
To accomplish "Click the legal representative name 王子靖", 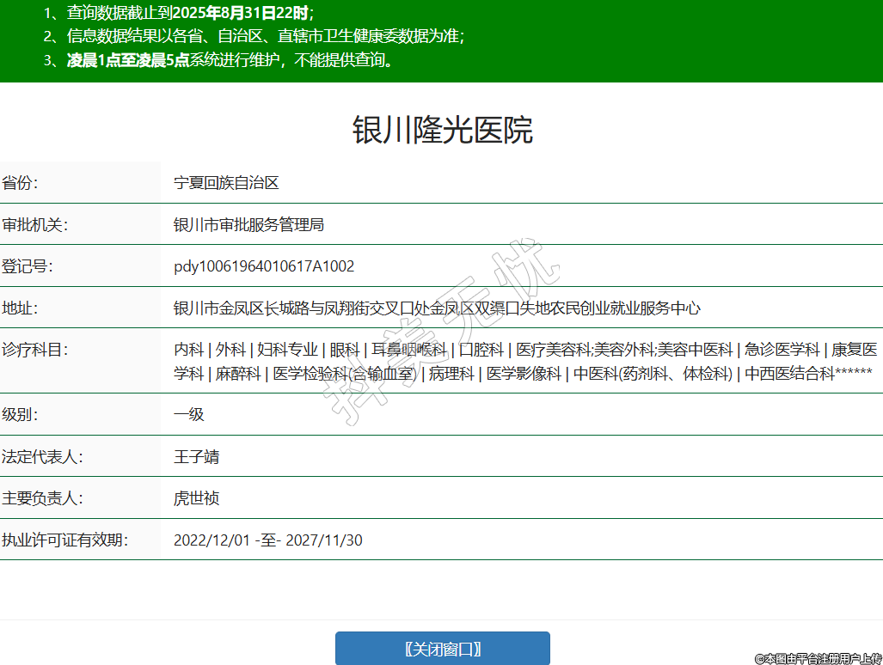I will [x=197, y=456].
